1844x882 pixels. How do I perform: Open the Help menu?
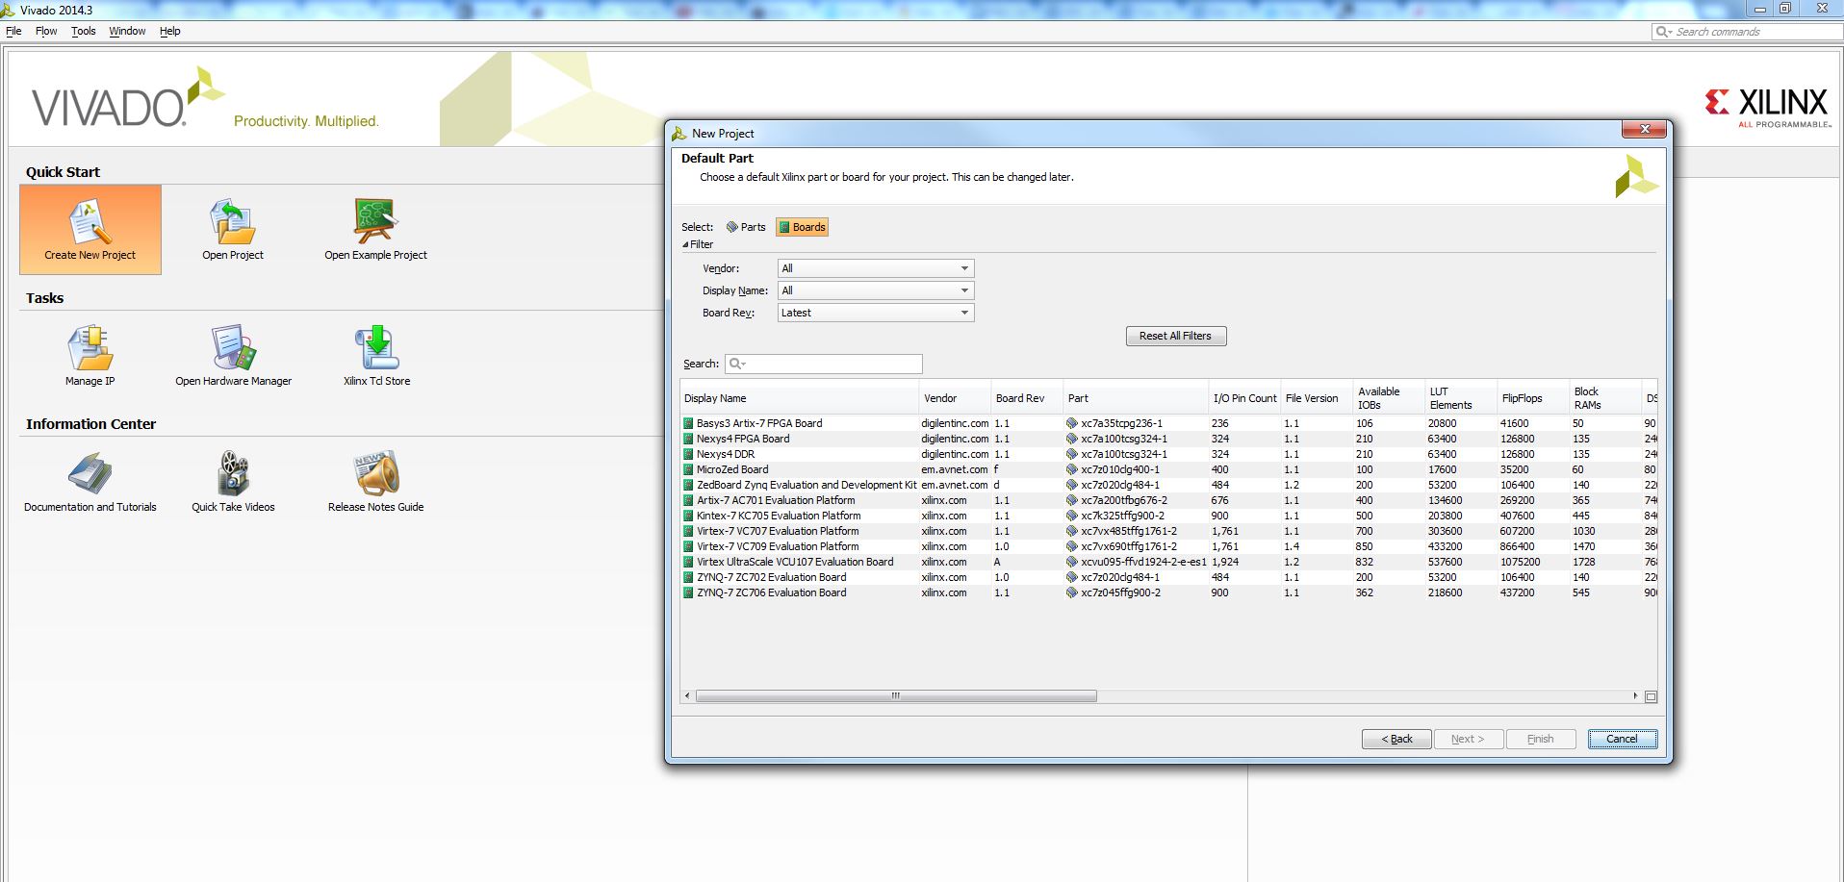point(169,31)
